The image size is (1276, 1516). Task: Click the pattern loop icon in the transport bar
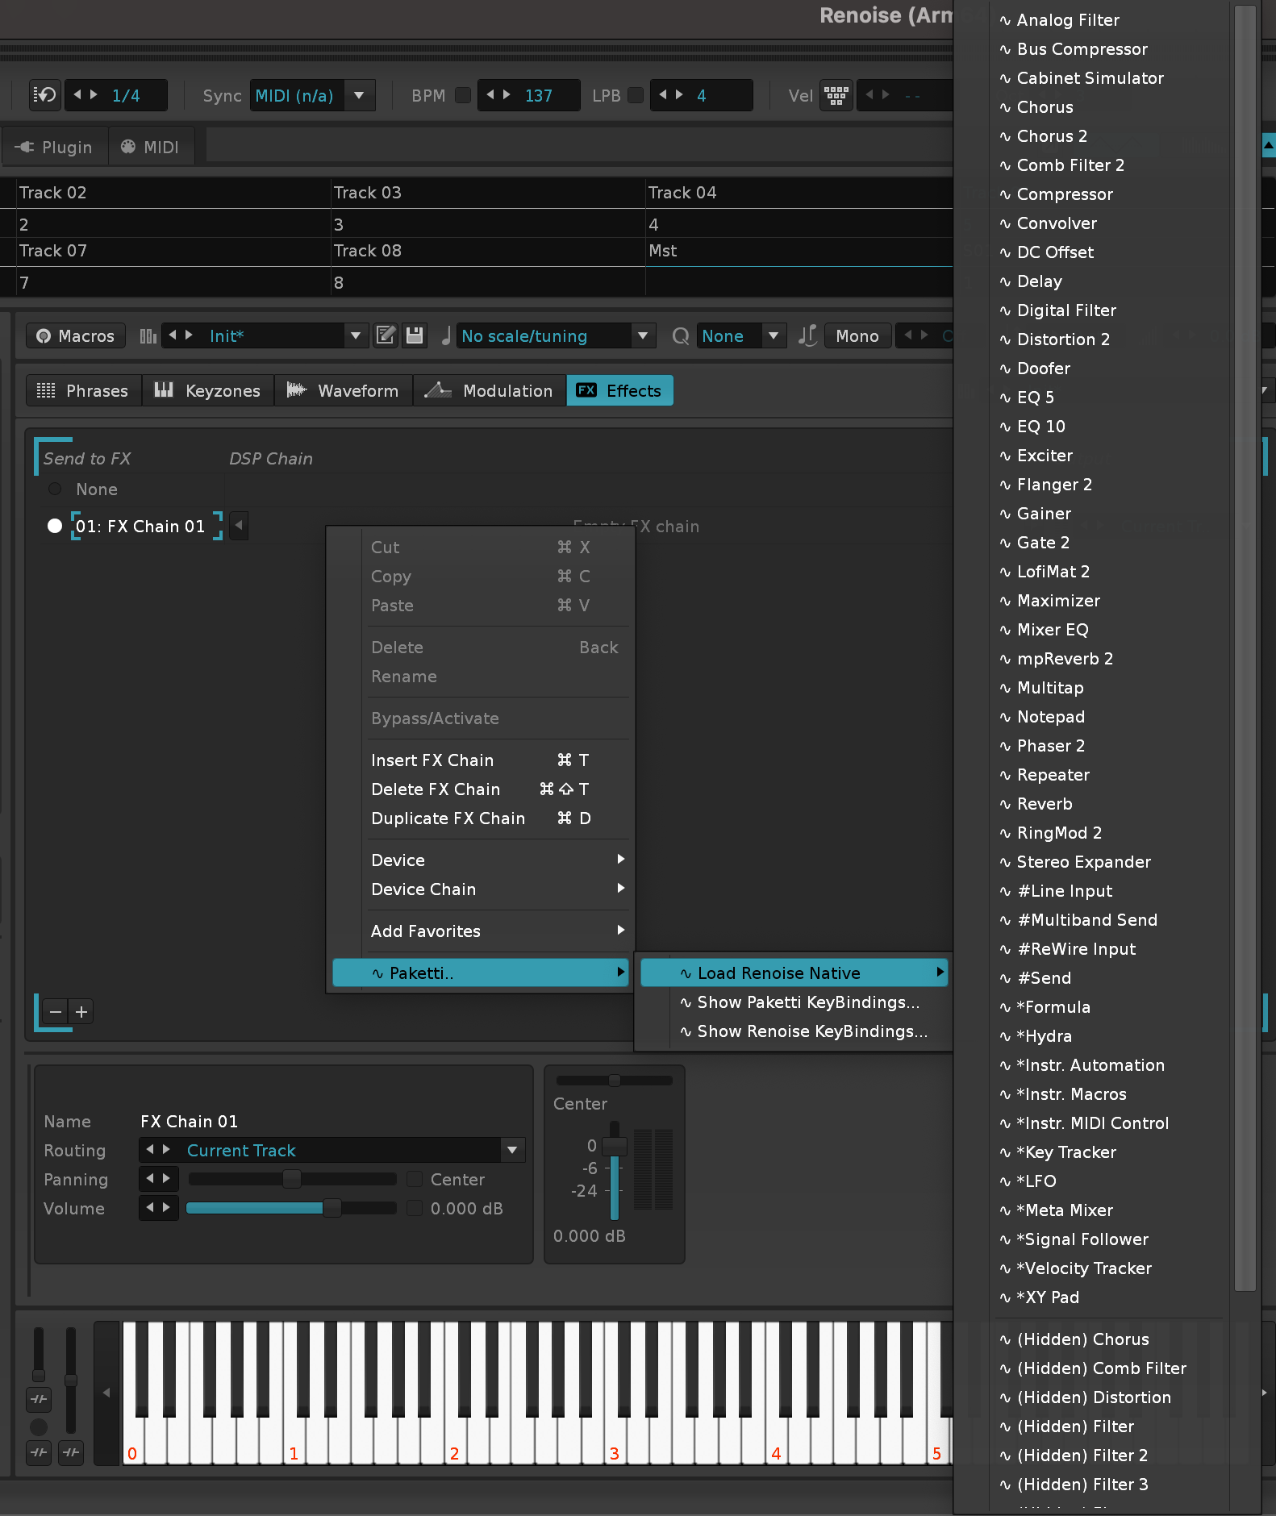[x=44, y=95]
